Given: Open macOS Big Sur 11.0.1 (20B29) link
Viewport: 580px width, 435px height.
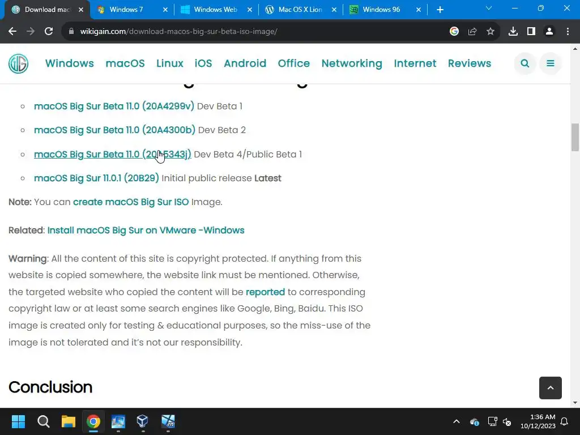Looking at the screenshot, I should 96,178.
